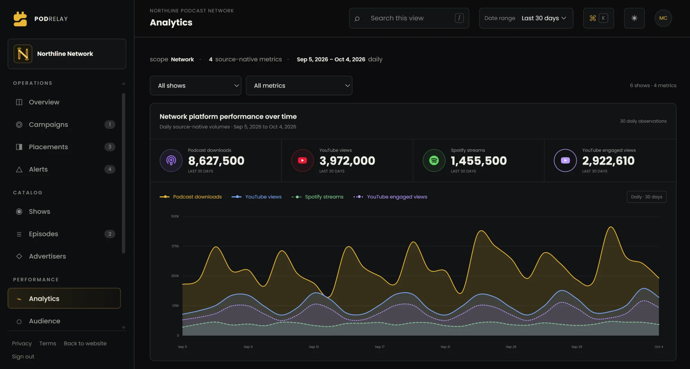
Task: Click the Campaigns target icon
Action: pos(19,125)
